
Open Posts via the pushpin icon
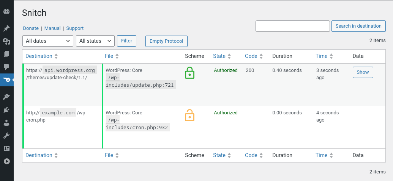pyautogui.click(x=6, y=28)
